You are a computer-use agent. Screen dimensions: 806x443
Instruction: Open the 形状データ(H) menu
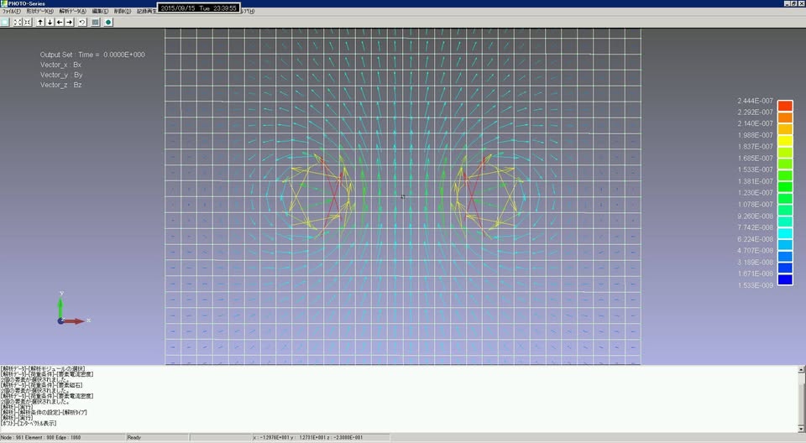tap(39, 11)
